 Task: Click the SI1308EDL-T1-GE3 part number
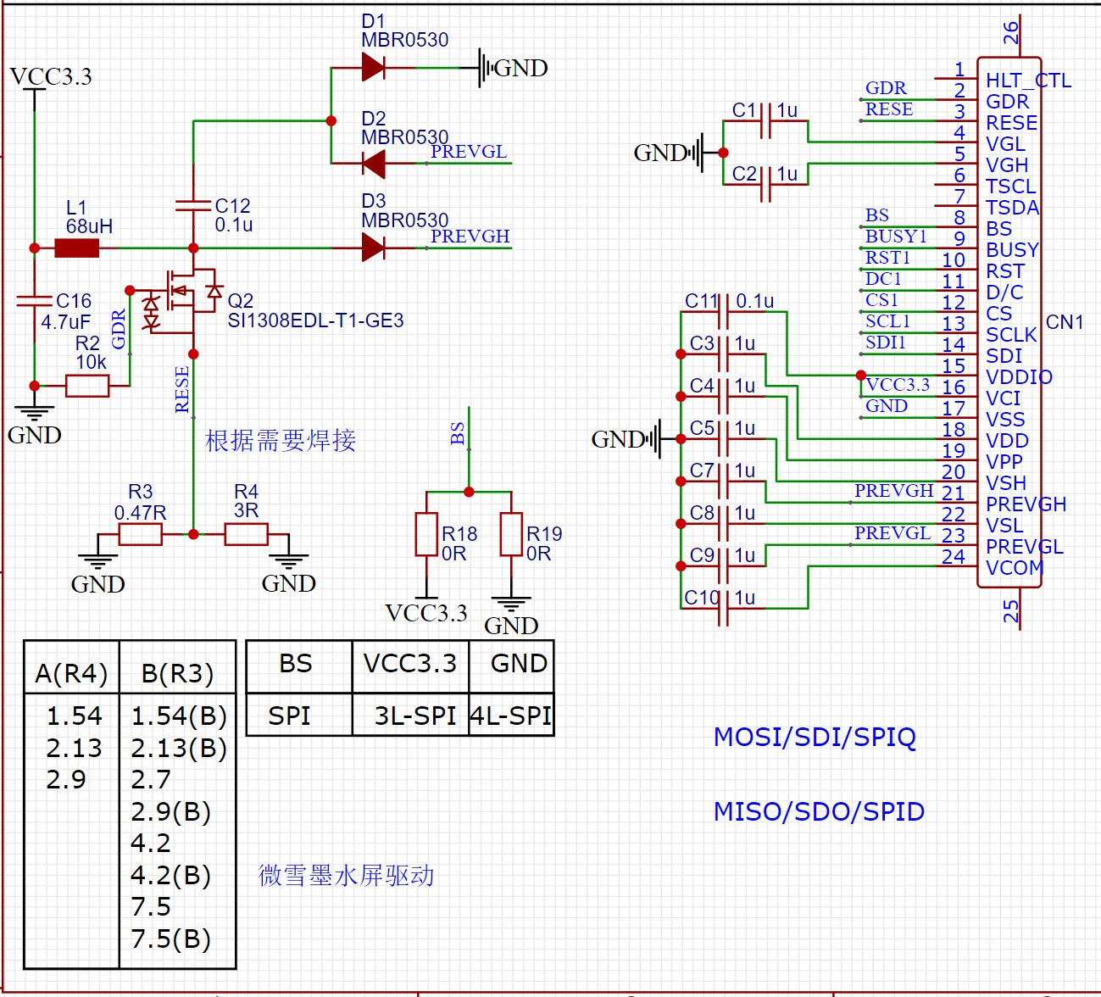pyautogui.click(x=315, y=320)
